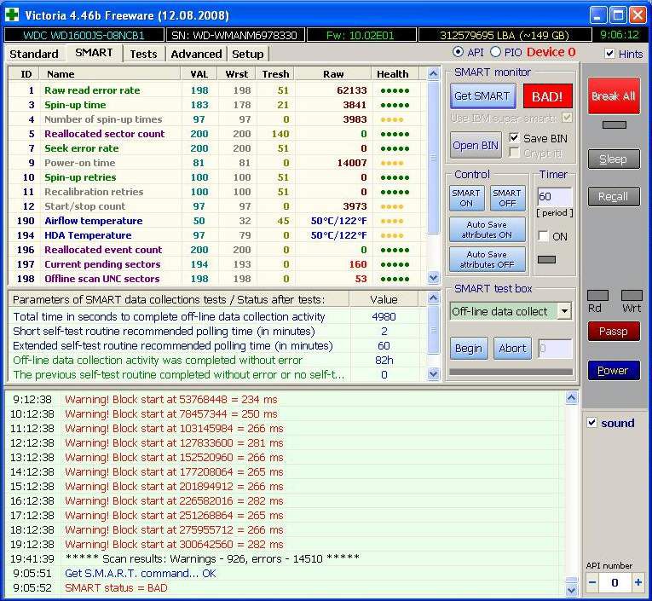Open the Setup tab

248,54
